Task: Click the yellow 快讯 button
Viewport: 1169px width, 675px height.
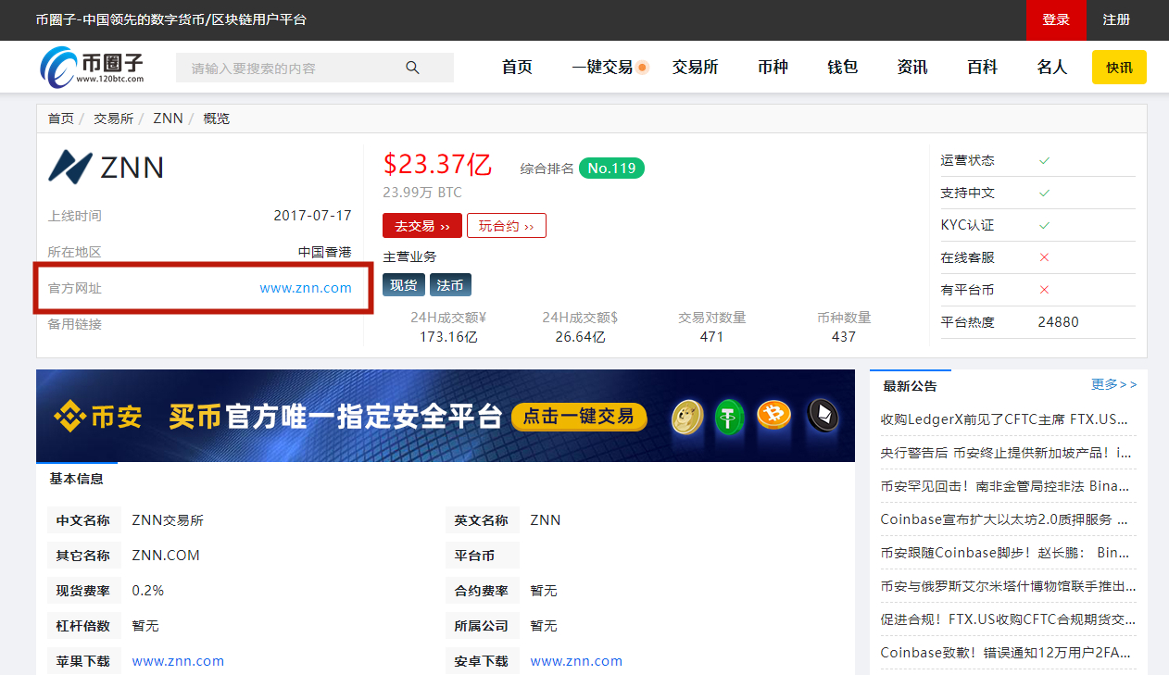Action: point(1119,68)
